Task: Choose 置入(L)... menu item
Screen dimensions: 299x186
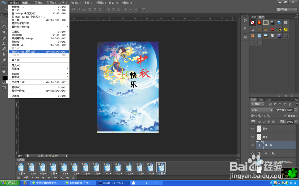Action: (x=39, y=60)
